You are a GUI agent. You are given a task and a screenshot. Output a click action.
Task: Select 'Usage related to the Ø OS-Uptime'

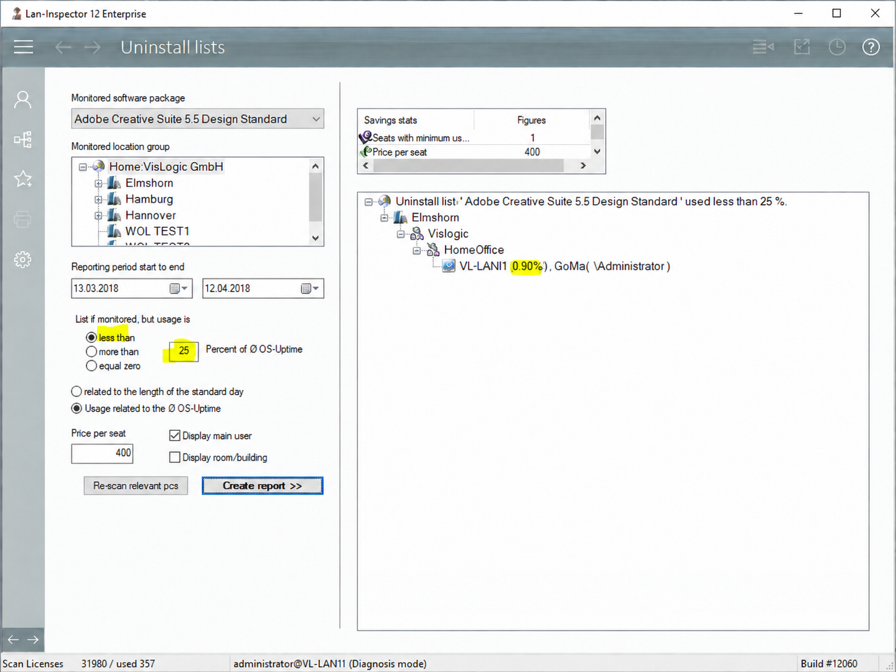[x=77, y=408]
